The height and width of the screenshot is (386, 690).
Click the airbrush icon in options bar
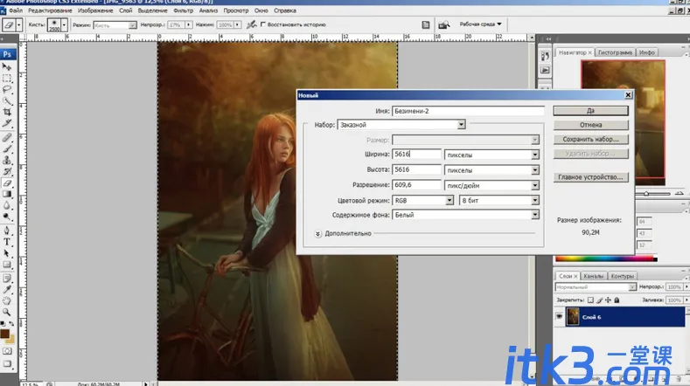[251, 24]
